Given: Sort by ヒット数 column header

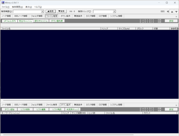Looking at the screenshot, I should coord(96,113).
